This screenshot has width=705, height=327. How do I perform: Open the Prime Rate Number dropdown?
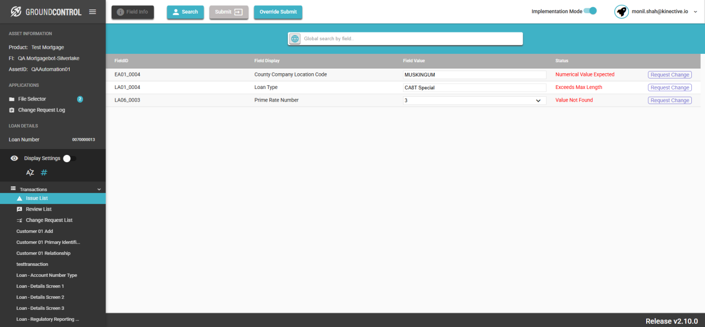point(474,100)
